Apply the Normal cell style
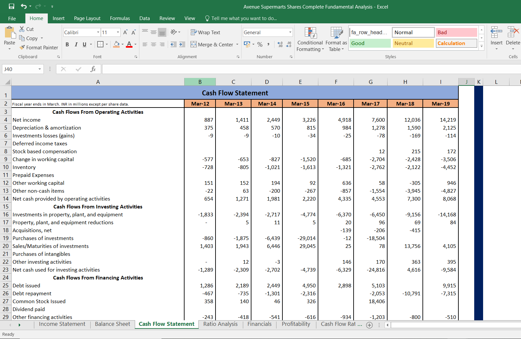This screenshot has height=339, width=521. [x=413, y=32]
